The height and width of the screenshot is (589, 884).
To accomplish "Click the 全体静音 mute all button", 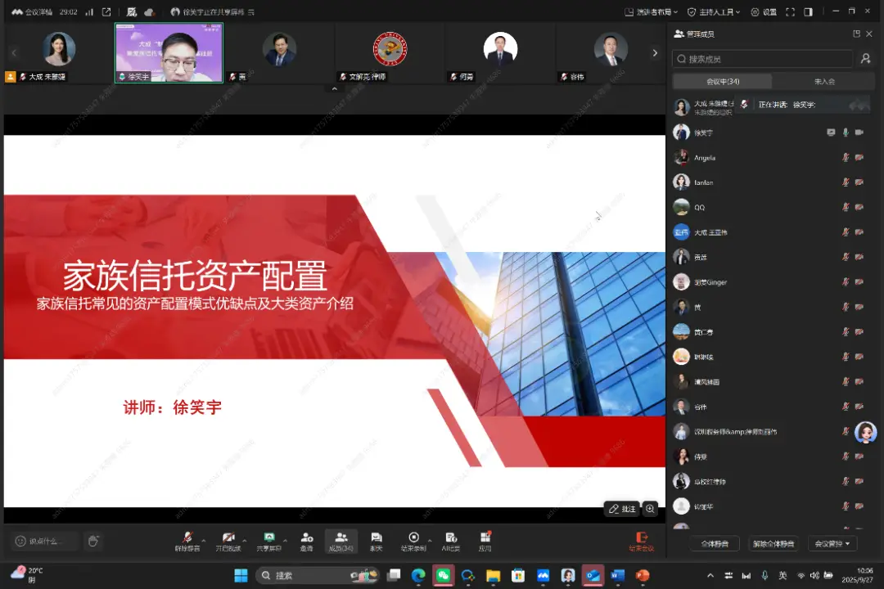I will pos(714,542).
